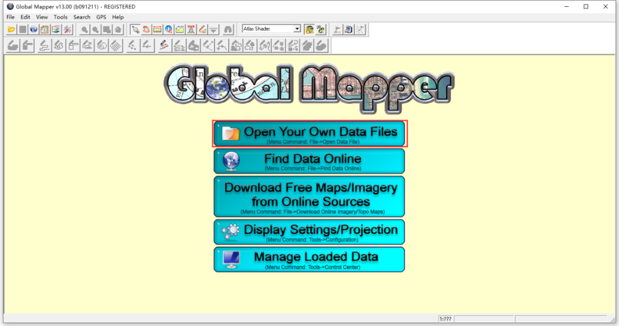
Task: Select the Digitizer pencil tool
Action: [x=202, y=29]
